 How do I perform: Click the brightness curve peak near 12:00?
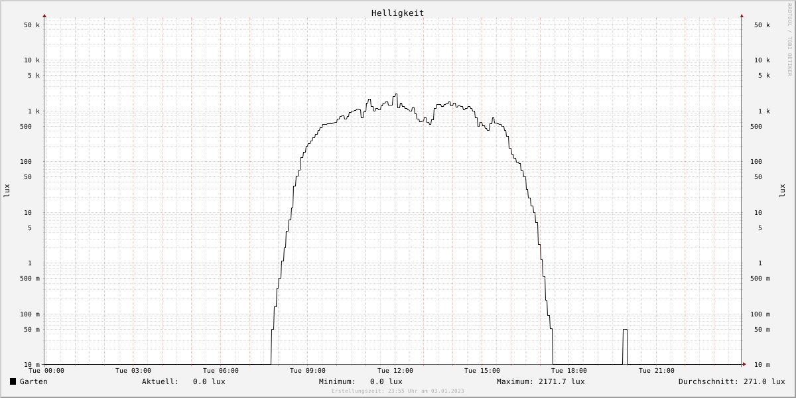pyautogui.click(x=395, y=94)
